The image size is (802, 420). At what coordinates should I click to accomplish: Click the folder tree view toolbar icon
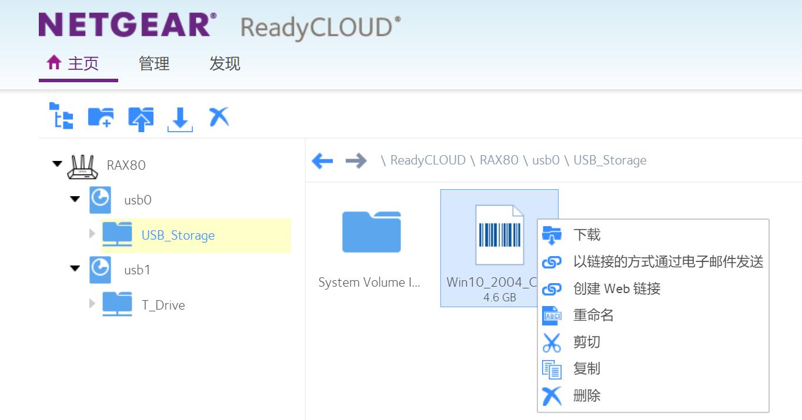pos(61,116)
